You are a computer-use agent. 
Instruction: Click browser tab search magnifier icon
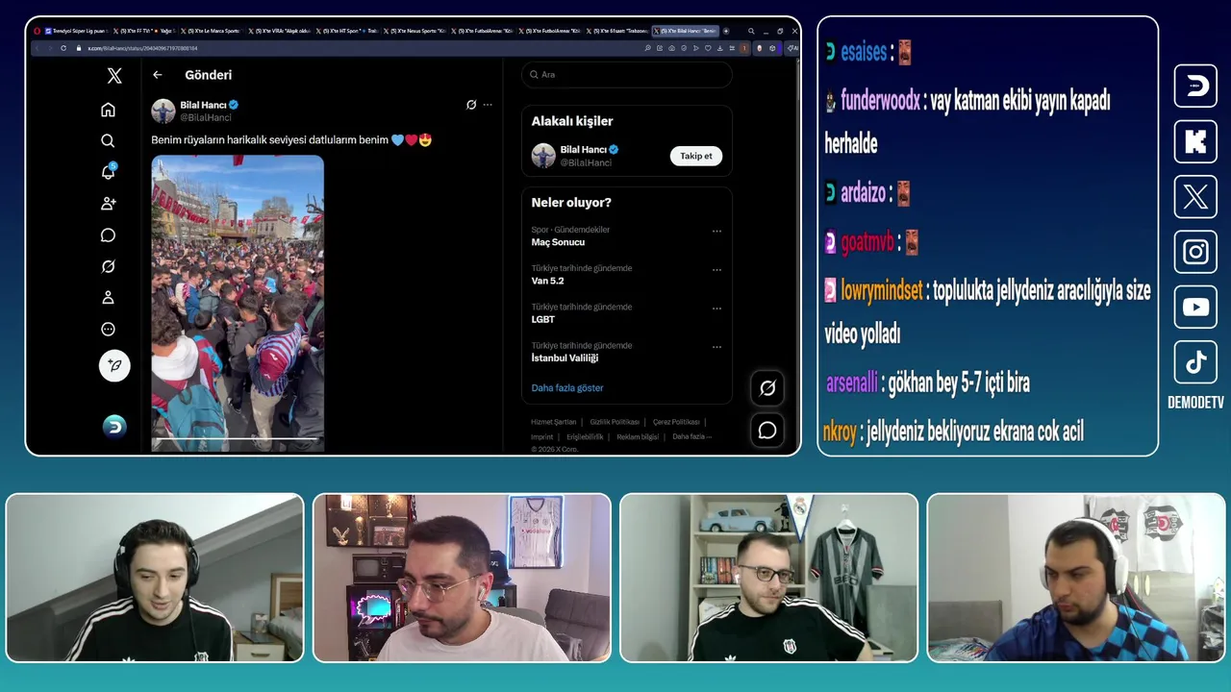(751, 31)
